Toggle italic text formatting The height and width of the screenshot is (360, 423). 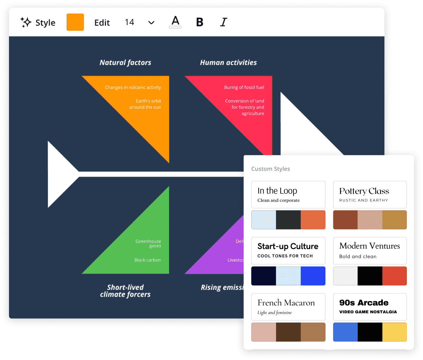[223, 22]
